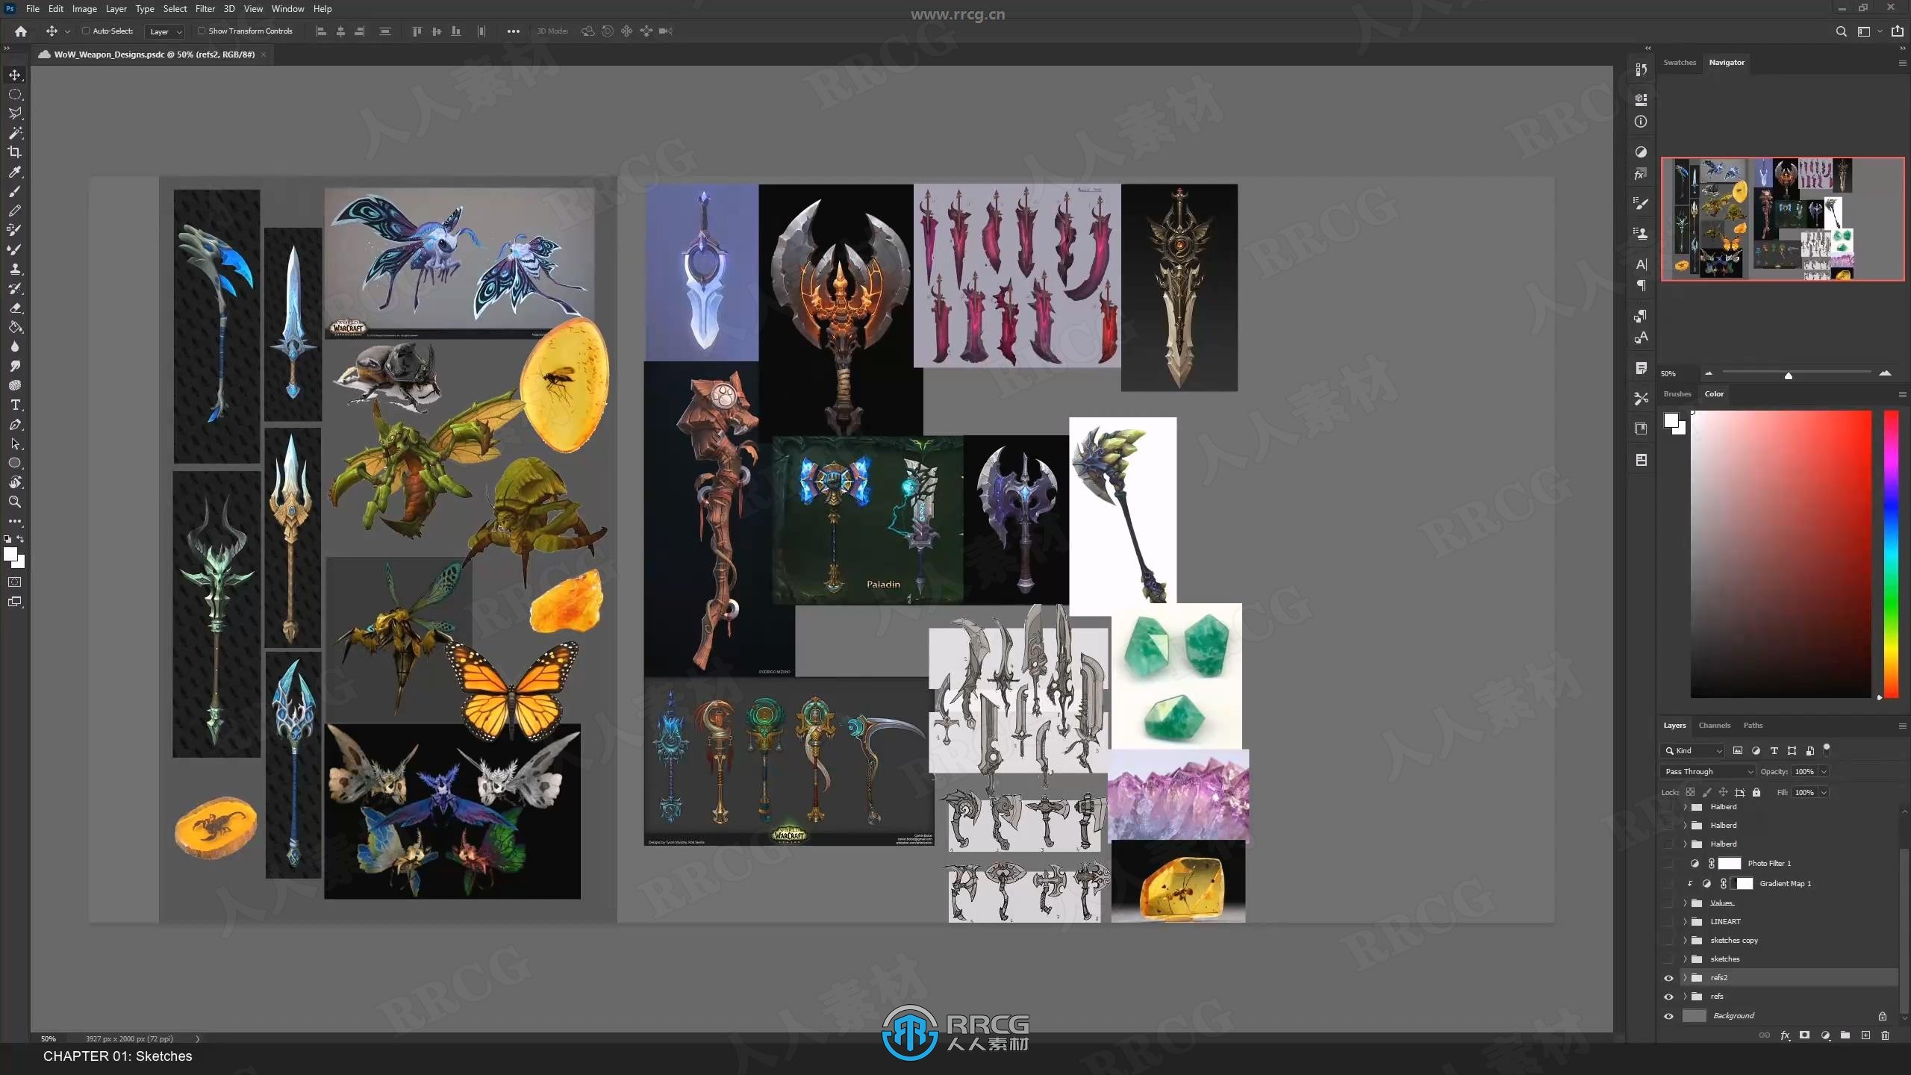Viewport: 1911px width, 1075px height.
Task: Select the Move tool
Action: (x=15, y=75)
